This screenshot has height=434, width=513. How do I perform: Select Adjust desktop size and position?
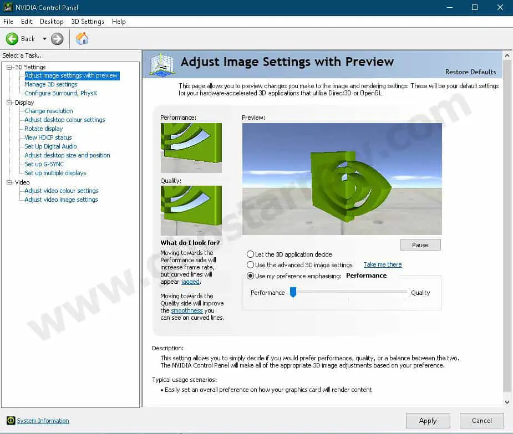pyautogui.click(x=67, y=155)
